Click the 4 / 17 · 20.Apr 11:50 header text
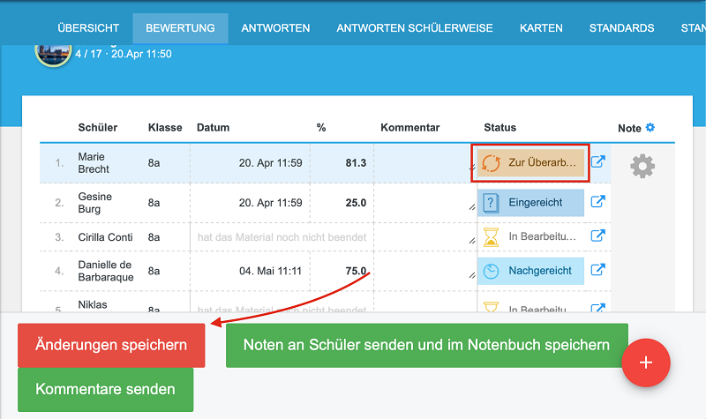This screenshot has height=419, width=706. coord(124,54)
